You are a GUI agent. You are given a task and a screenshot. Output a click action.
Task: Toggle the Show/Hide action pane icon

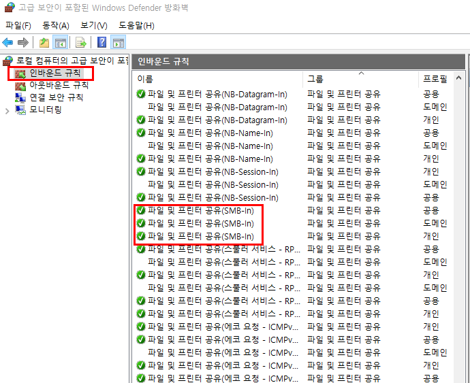(x=118, y=43)
